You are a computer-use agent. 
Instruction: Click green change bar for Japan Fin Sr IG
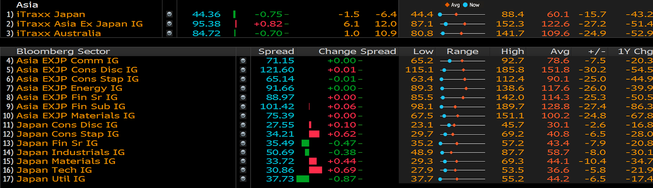coord(305,143)
